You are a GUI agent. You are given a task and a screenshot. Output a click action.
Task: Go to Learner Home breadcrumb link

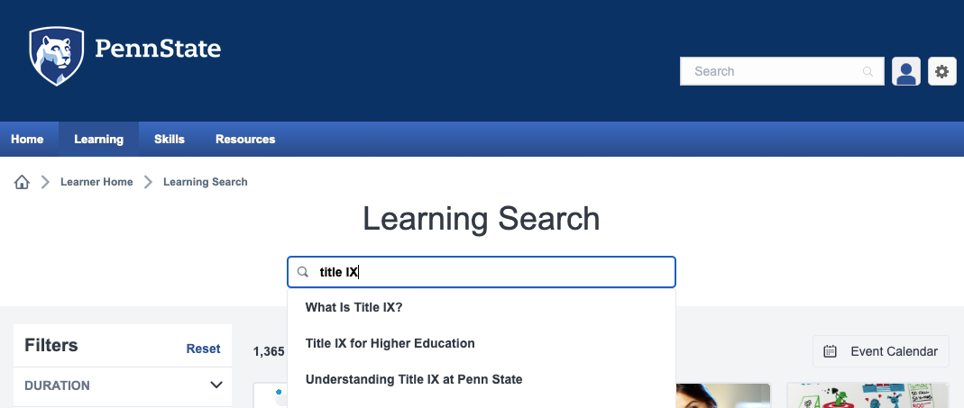click(x=96, y=182)
